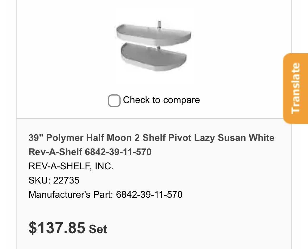308x249 pixels.
Task: Click the "Check to compare" label text
Action: (x=161, y=100)
